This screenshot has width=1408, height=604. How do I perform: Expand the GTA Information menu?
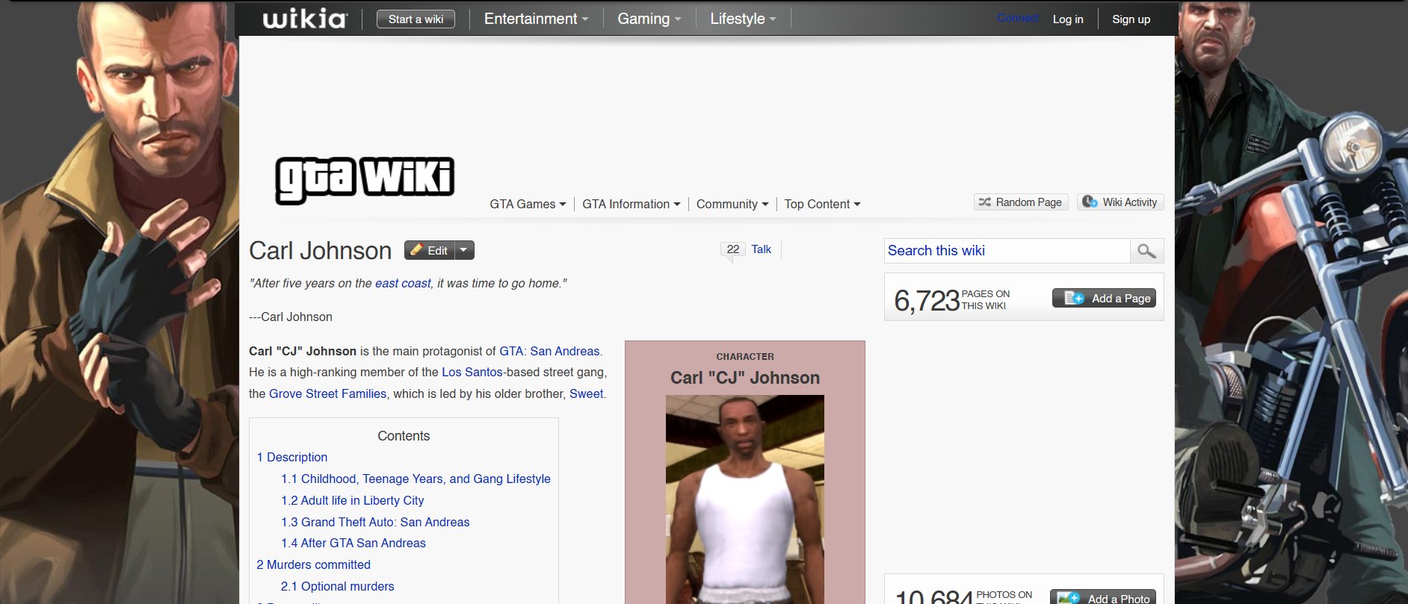(x=631, y=204)
